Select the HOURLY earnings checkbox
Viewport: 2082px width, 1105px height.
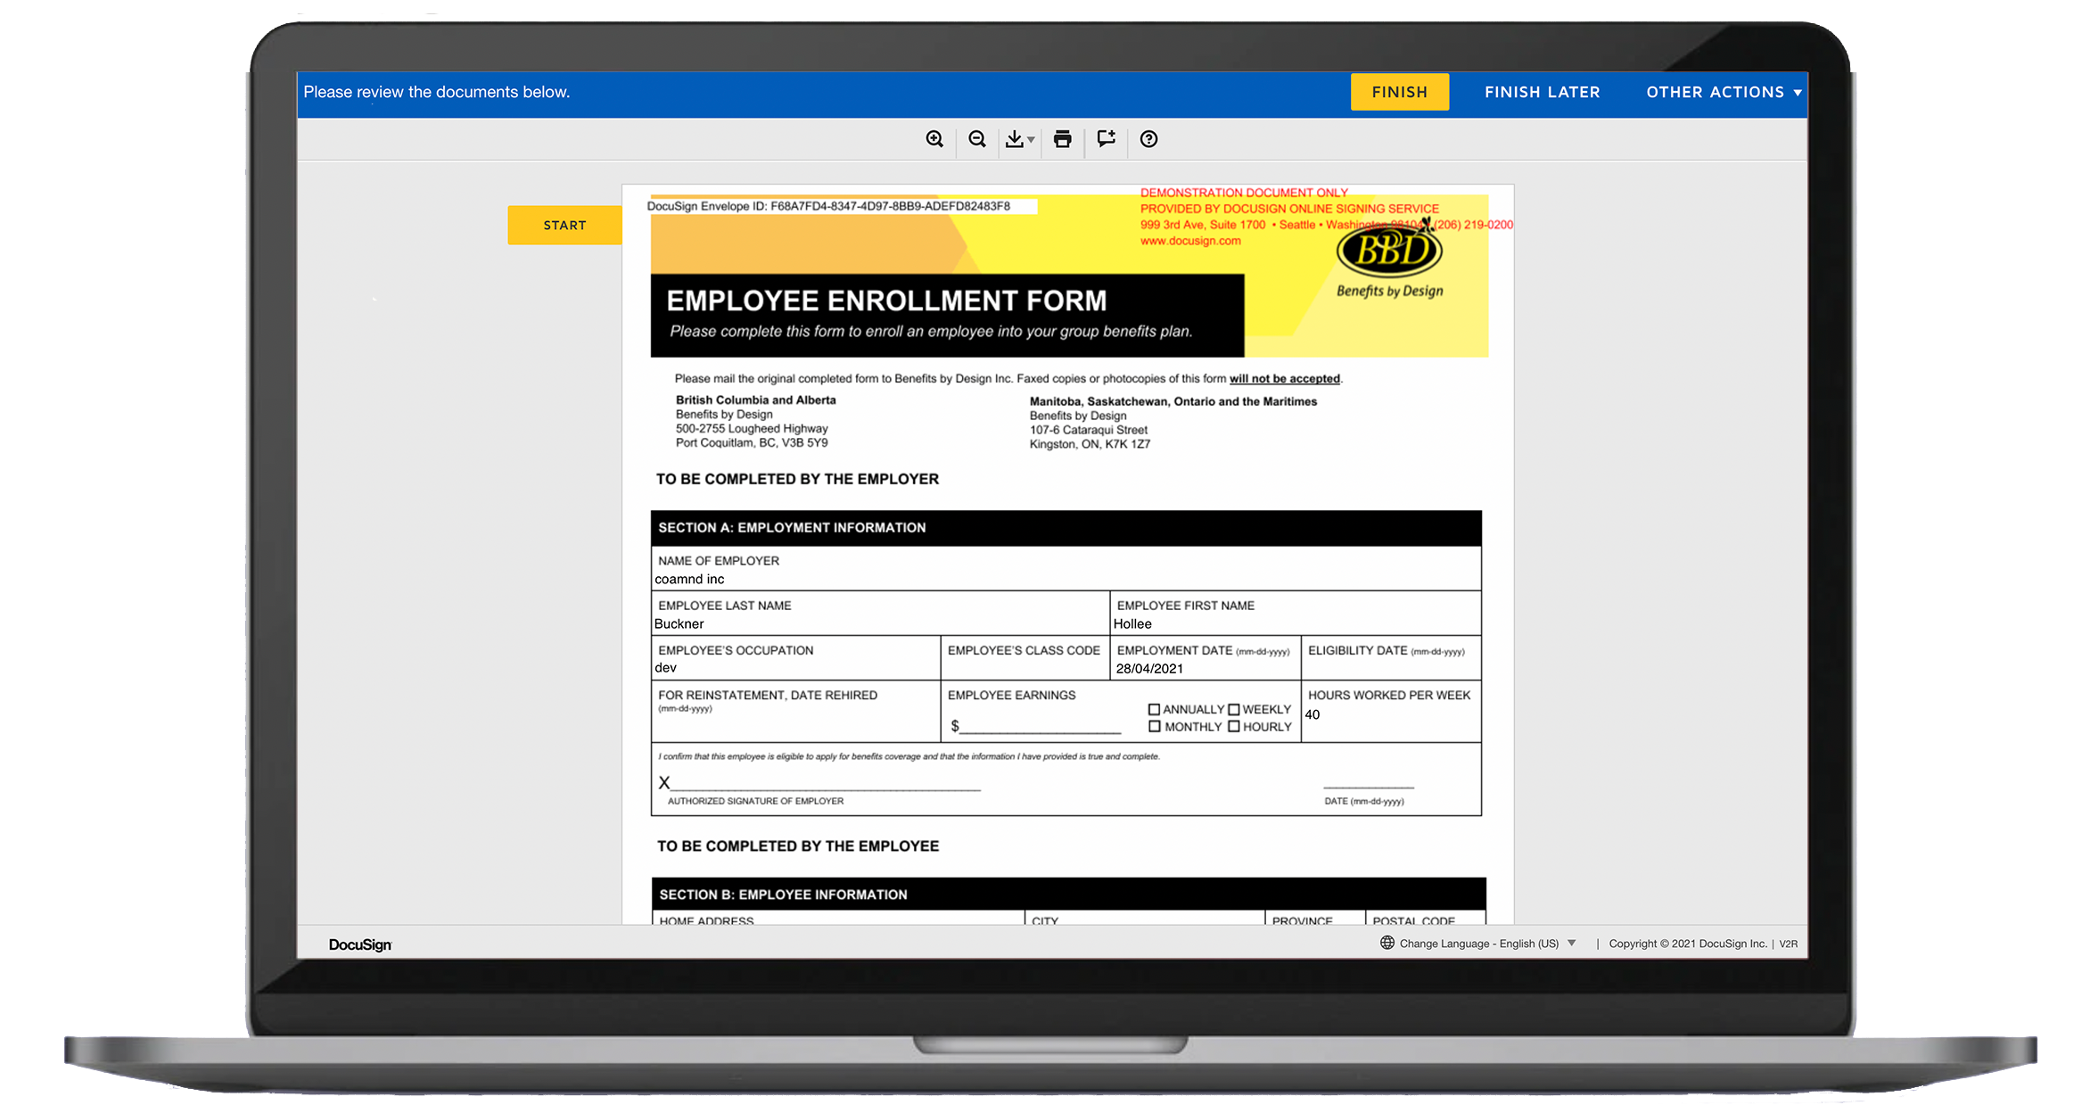1234,727
